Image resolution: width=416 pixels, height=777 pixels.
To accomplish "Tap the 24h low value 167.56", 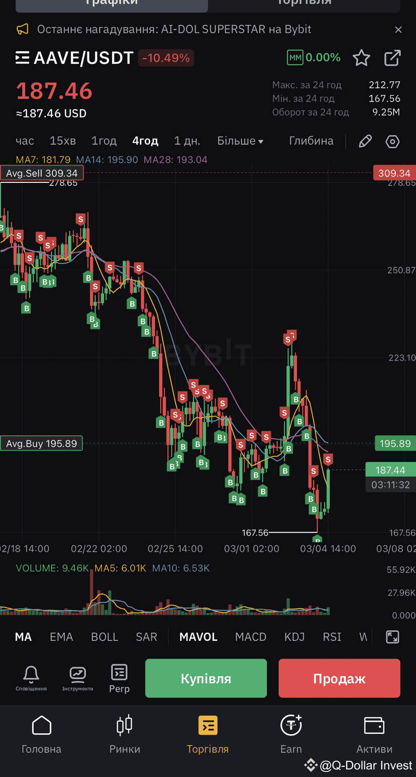I will point(384,99).
